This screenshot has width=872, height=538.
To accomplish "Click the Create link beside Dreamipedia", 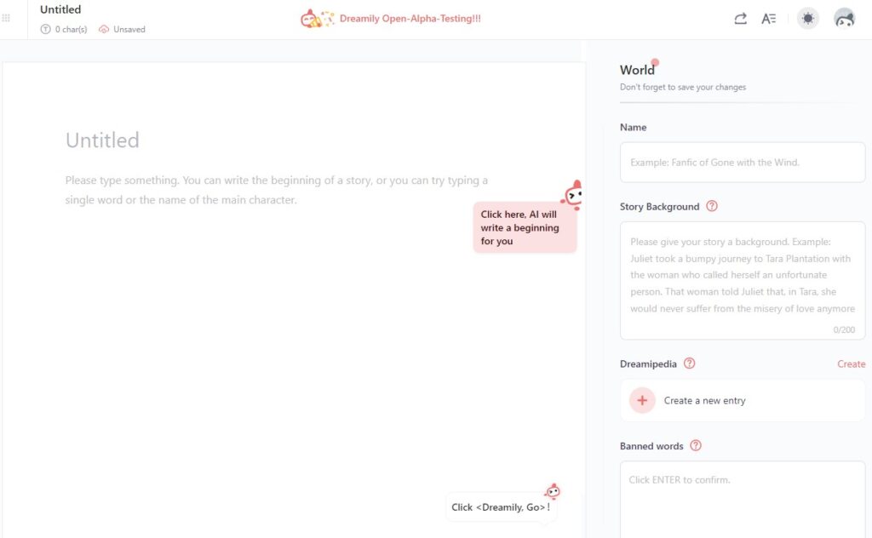I will click(x=851, y=363).
